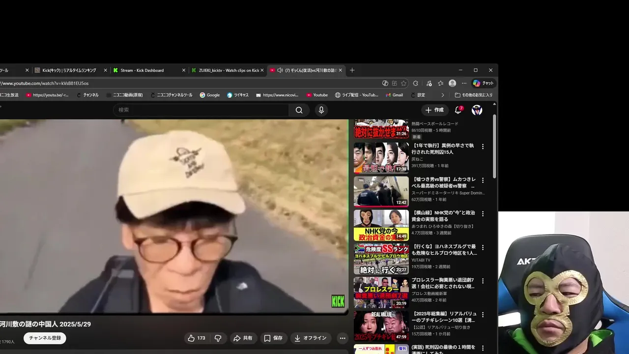Open the Copilot チャット button

(x=483, y=84)
